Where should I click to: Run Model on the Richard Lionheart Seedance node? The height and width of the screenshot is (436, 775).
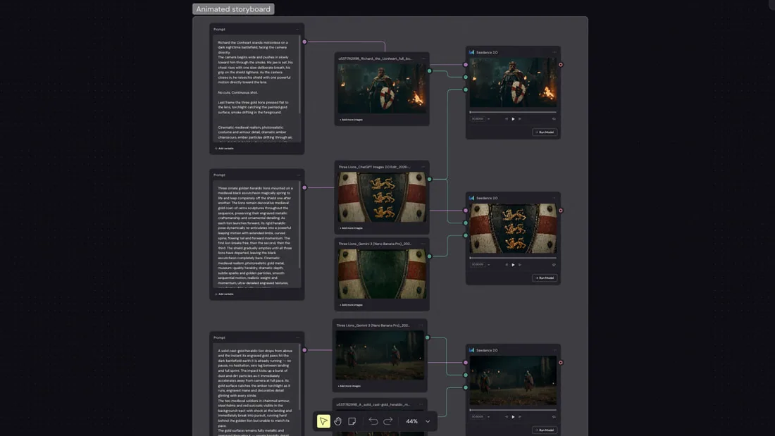click(545, 132)
